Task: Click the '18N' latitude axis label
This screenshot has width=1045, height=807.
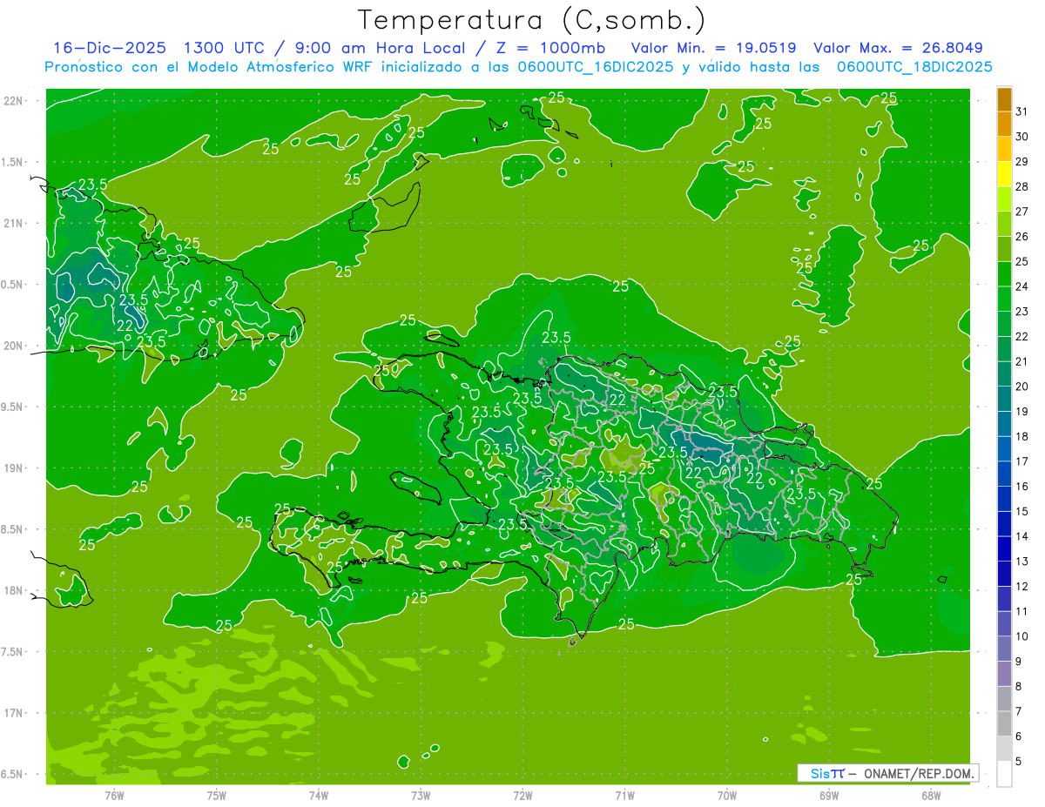Action: pos(13,590)
